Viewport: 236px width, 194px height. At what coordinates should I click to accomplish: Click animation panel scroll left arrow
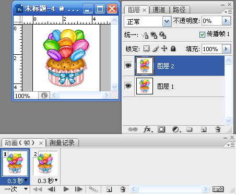[134, 189]
